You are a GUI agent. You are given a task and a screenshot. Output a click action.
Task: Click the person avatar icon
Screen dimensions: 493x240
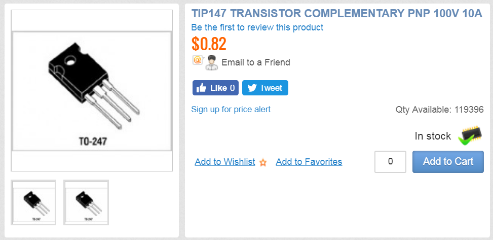pos(212,62)
